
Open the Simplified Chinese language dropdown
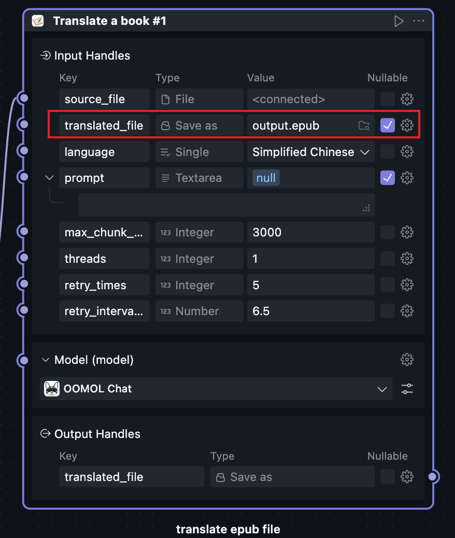click(310, 152)
